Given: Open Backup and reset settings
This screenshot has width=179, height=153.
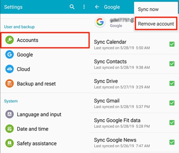Looking at the screenshot, I should 45,84.
